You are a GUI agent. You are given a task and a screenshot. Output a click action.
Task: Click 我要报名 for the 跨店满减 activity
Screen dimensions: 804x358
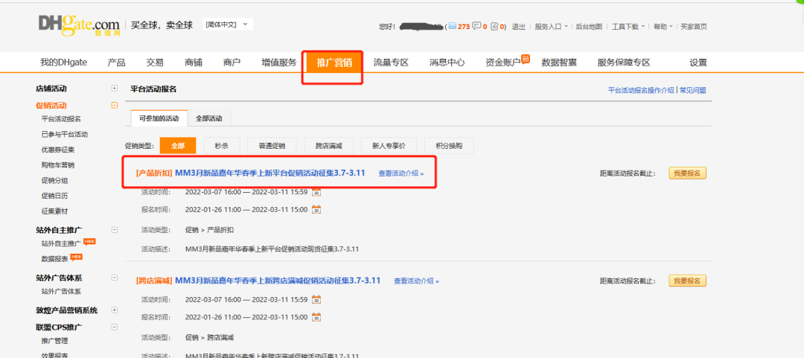coord(688,281)
